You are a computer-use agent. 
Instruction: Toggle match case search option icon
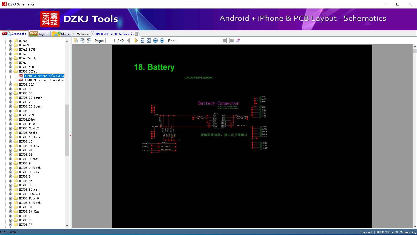[238, 40]
